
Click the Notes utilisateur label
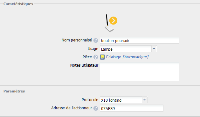84,65
